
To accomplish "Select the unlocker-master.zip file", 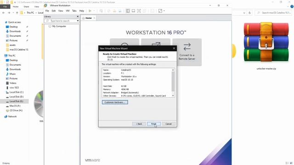I will coord(266,46).
